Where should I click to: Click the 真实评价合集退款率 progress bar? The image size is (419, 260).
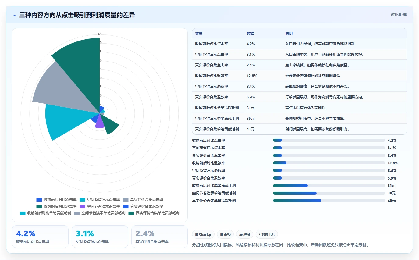pyautogui.click(x=329, y=178)
